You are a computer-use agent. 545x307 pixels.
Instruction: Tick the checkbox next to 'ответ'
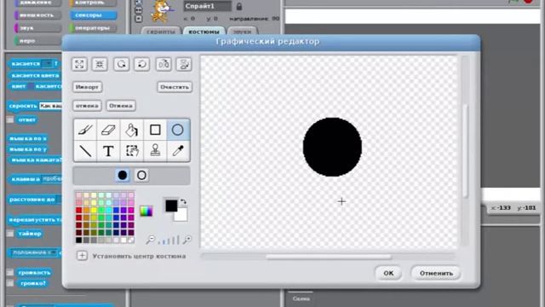coord(10,119)
